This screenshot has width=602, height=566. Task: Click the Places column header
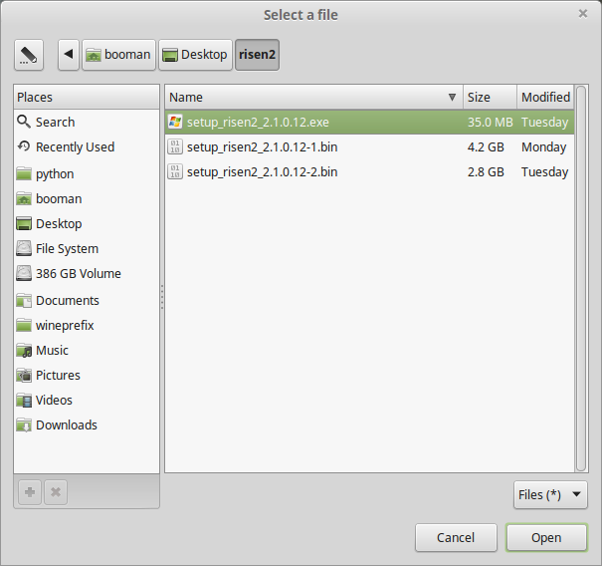point(87,97)
